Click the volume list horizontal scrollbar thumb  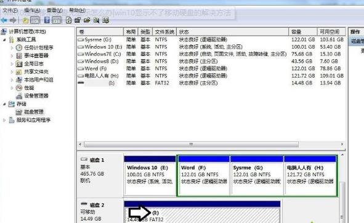(x=191, y=144)
